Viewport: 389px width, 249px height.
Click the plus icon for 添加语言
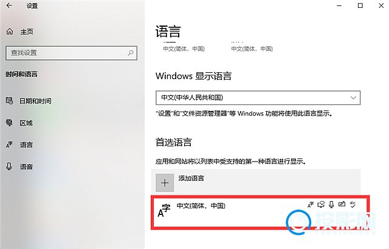tap(165, 183)
